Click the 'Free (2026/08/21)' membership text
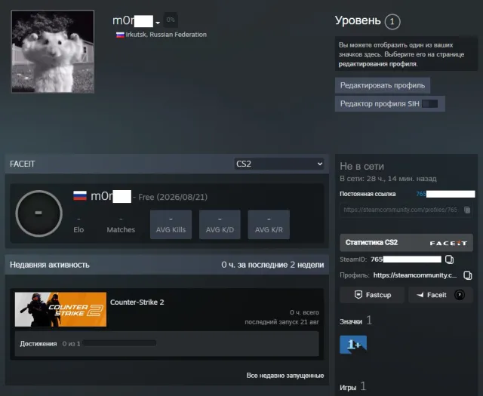This screenshot has height=396, width=483. tap(173, 197)
